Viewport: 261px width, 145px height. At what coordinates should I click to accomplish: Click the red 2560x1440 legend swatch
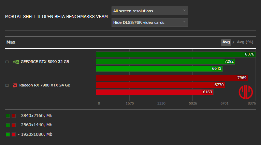point(14,125)
